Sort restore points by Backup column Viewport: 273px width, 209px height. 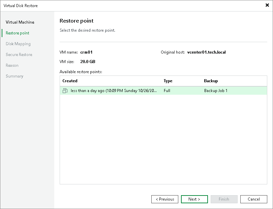[211, 81]
